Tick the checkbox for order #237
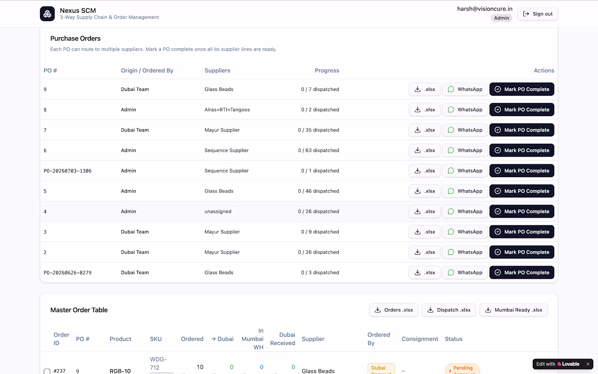The width and height of the screenshot is (598, 374). click(47, 371)
